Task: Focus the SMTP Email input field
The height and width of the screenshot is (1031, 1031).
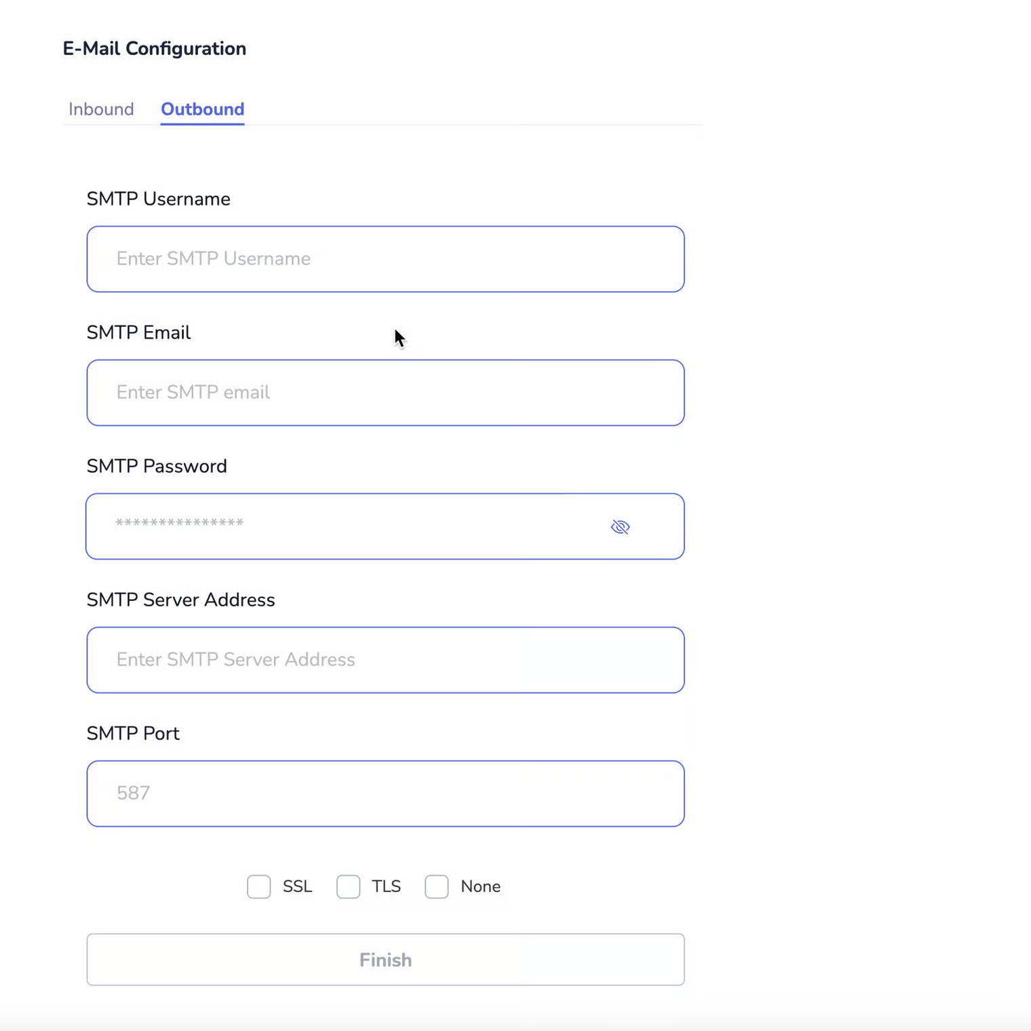Action: pyautogui.click(x=385, y=393)
